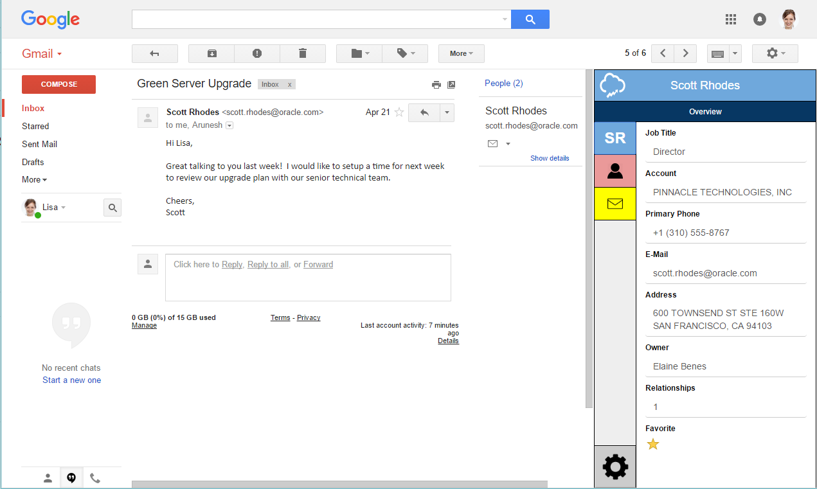Image resolution: width=817 pixels, height=489 pixels.
Task: Report the message as spam
Action: coord(257,53)
